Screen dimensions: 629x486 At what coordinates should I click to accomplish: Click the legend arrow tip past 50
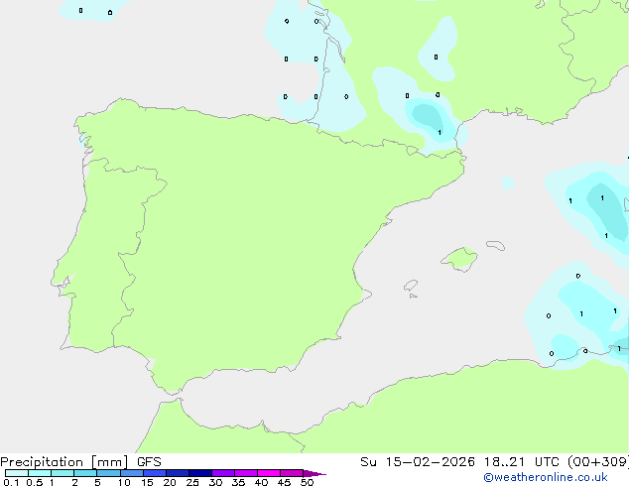314,473
